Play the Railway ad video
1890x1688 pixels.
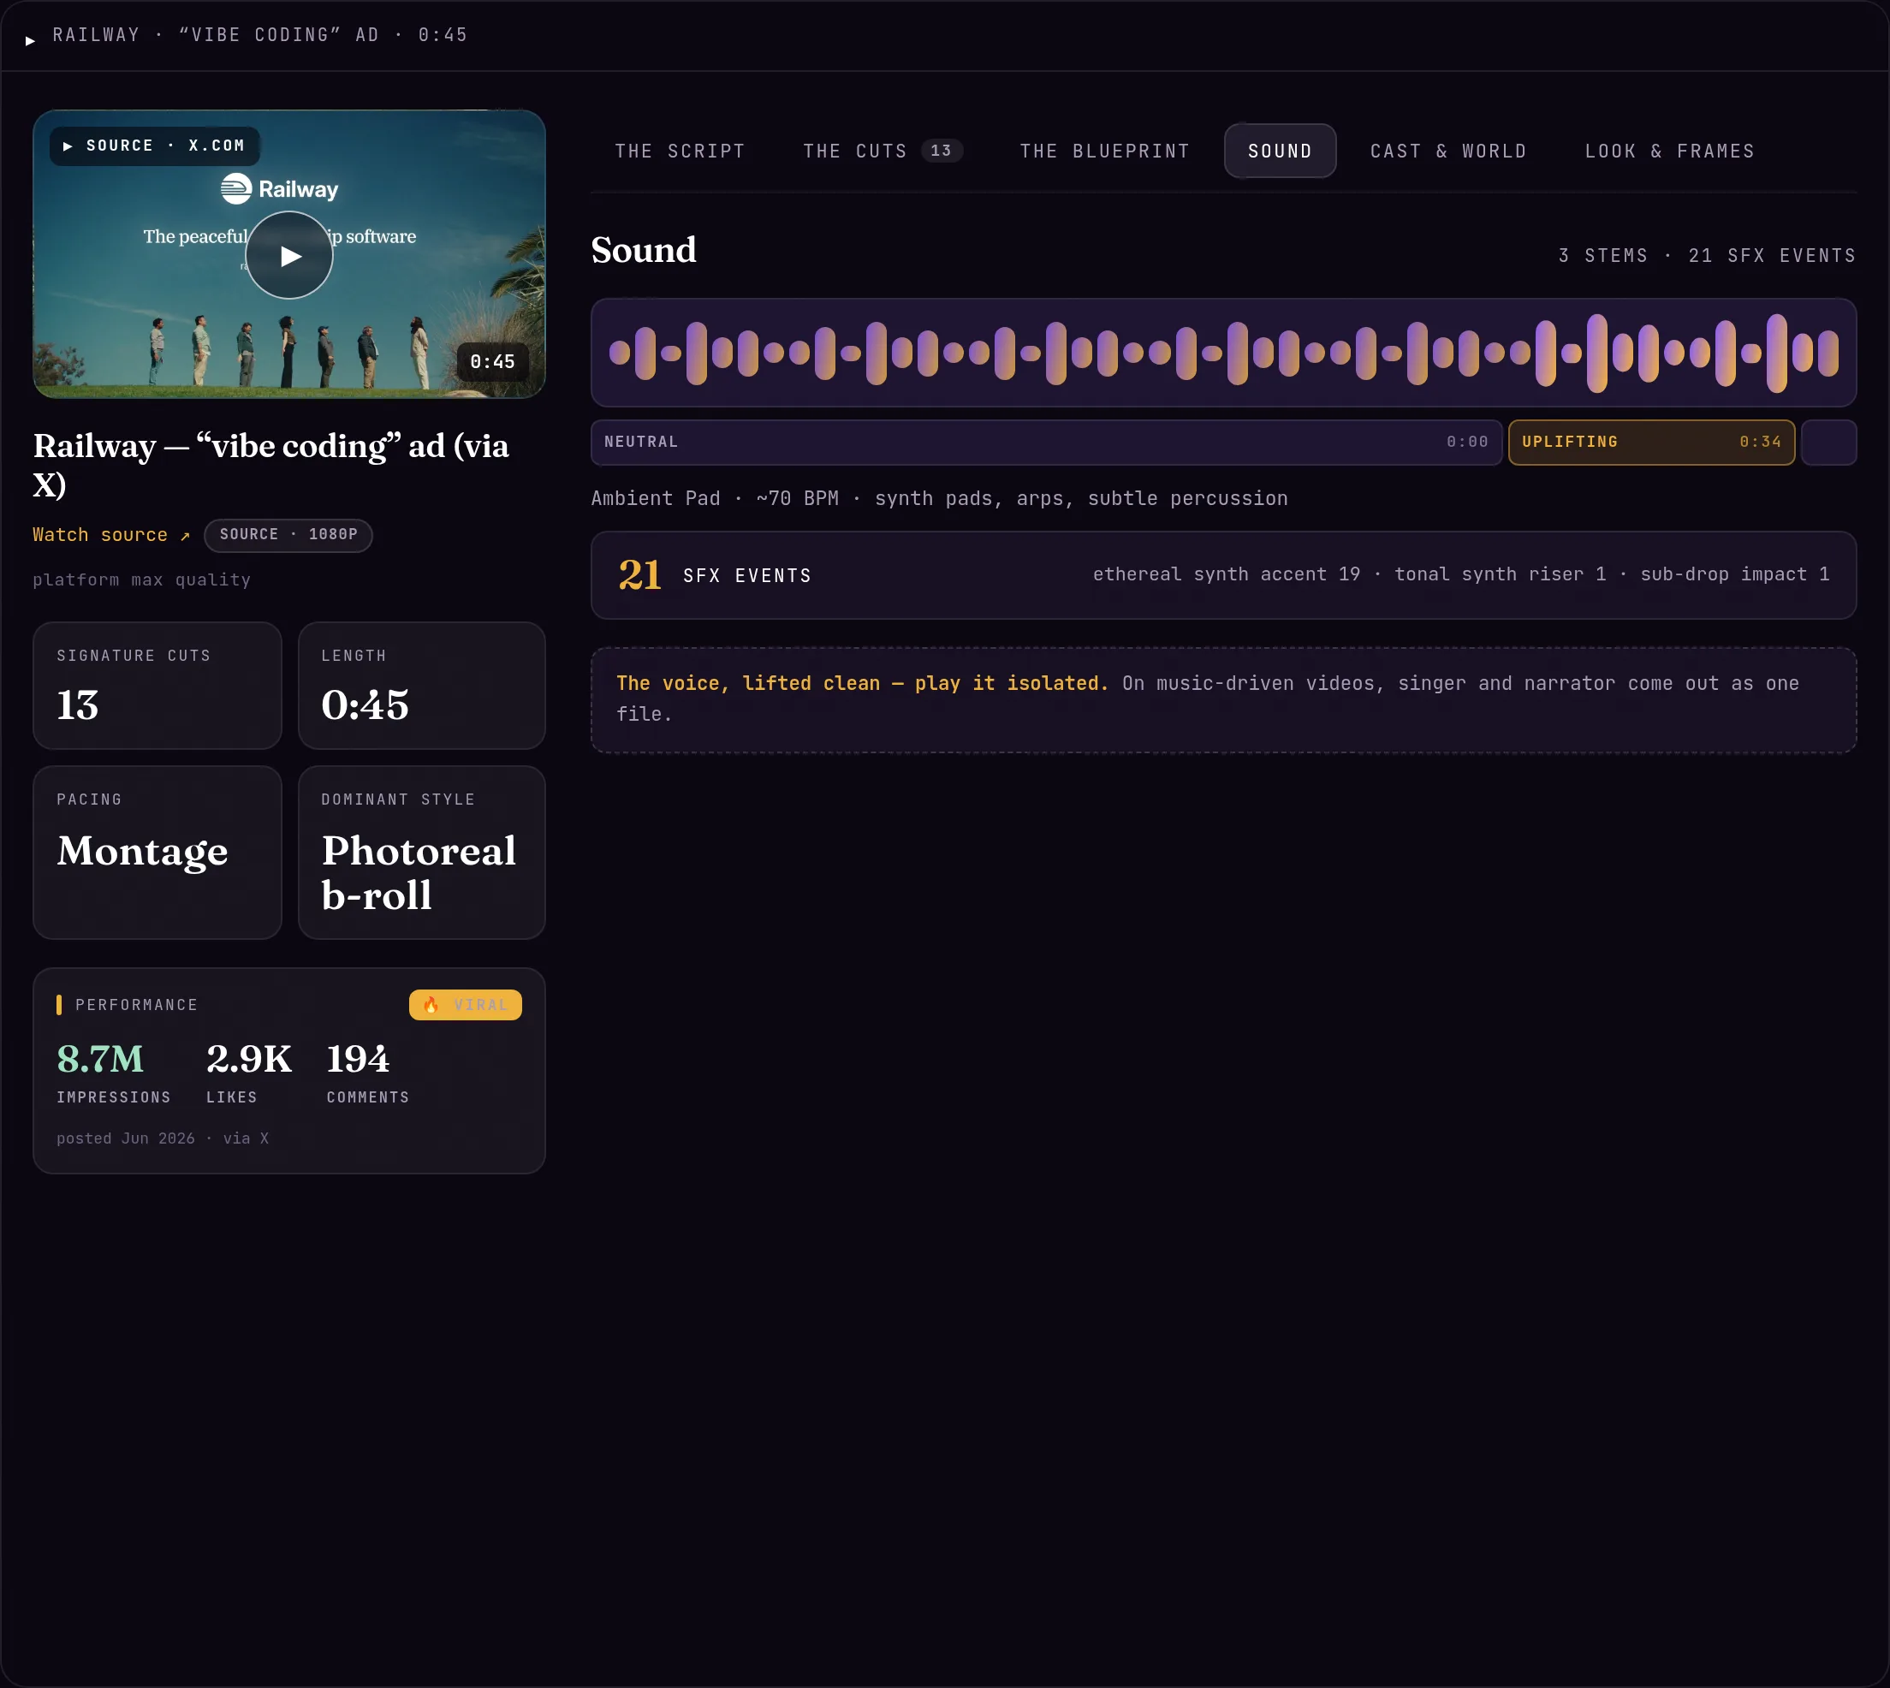pyautogui.click(x=288, y=255)
